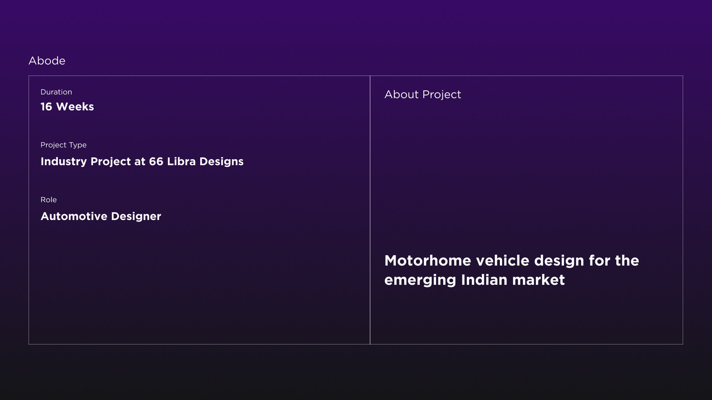Click the Abode project title
The height and width of the screenshot is (400, 712).
(x=47, y=61)
